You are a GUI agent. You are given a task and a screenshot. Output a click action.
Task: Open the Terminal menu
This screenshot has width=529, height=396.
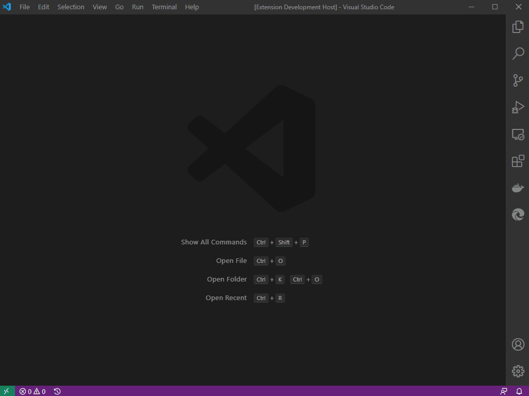(x=164, y=7)
